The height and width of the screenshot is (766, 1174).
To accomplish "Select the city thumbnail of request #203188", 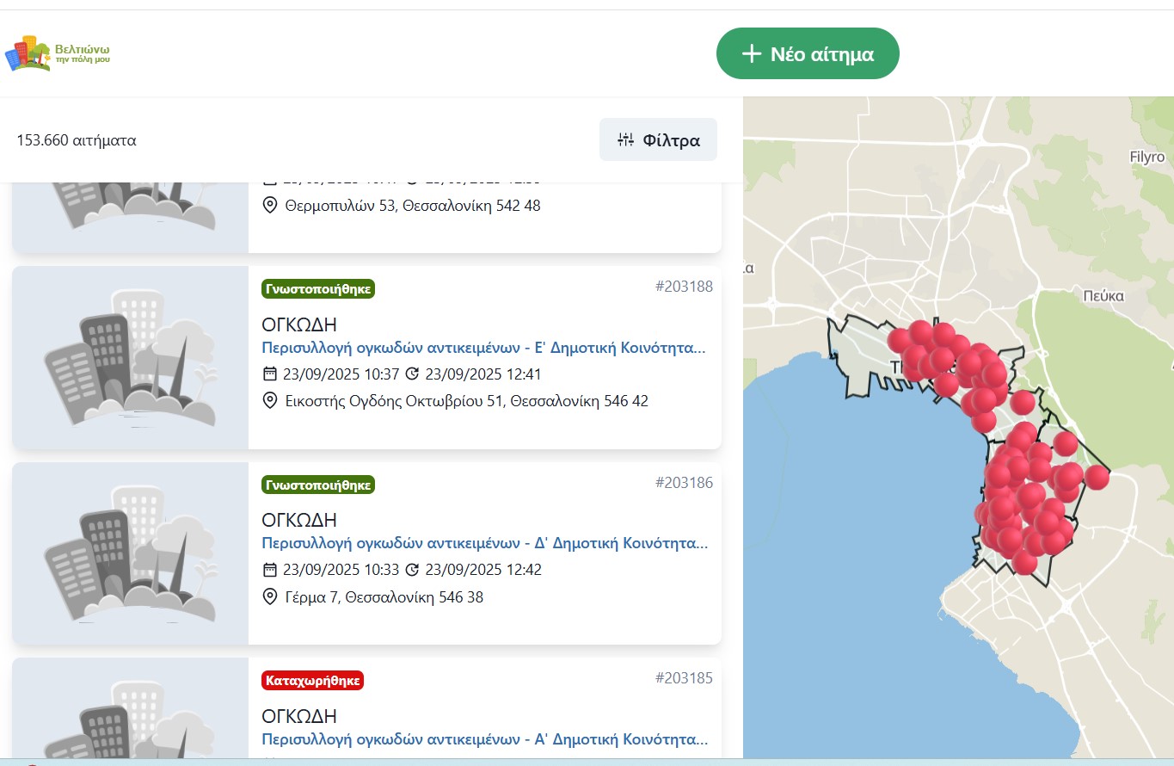I will point(131,357).
